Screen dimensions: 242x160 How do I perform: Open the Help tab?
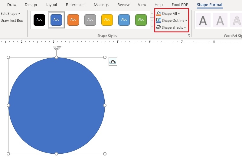tap(159, 5)
